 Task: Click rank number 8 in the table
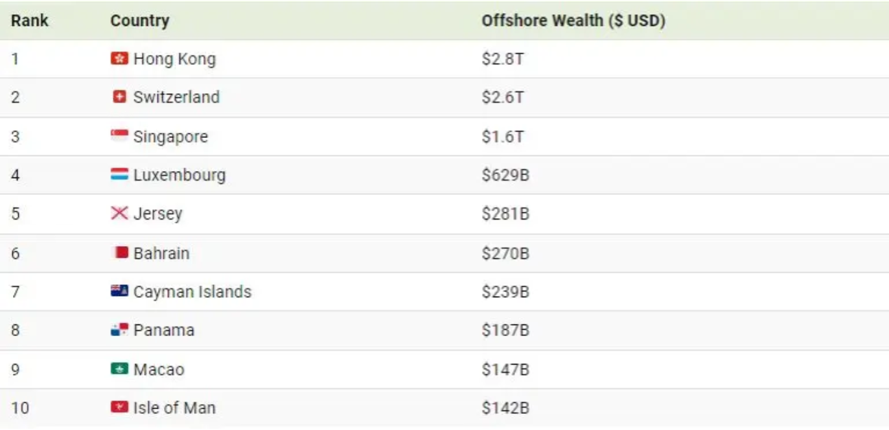click(x=16, y=330)
